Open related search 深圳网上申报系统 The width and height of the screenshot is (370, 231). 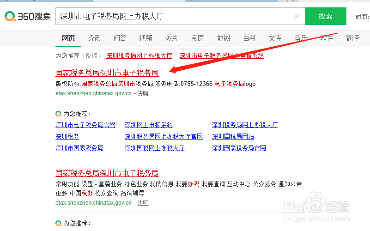pyautogui.click(x=149, y=125)
